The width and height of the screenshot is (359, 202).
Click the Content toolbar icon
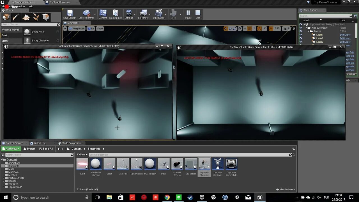(x=103, y=14)
